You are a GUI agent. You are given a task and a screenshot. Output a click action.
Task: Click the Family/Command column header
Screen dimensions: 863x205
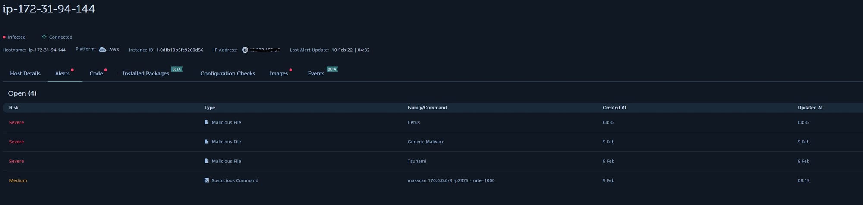click(427, 108)
